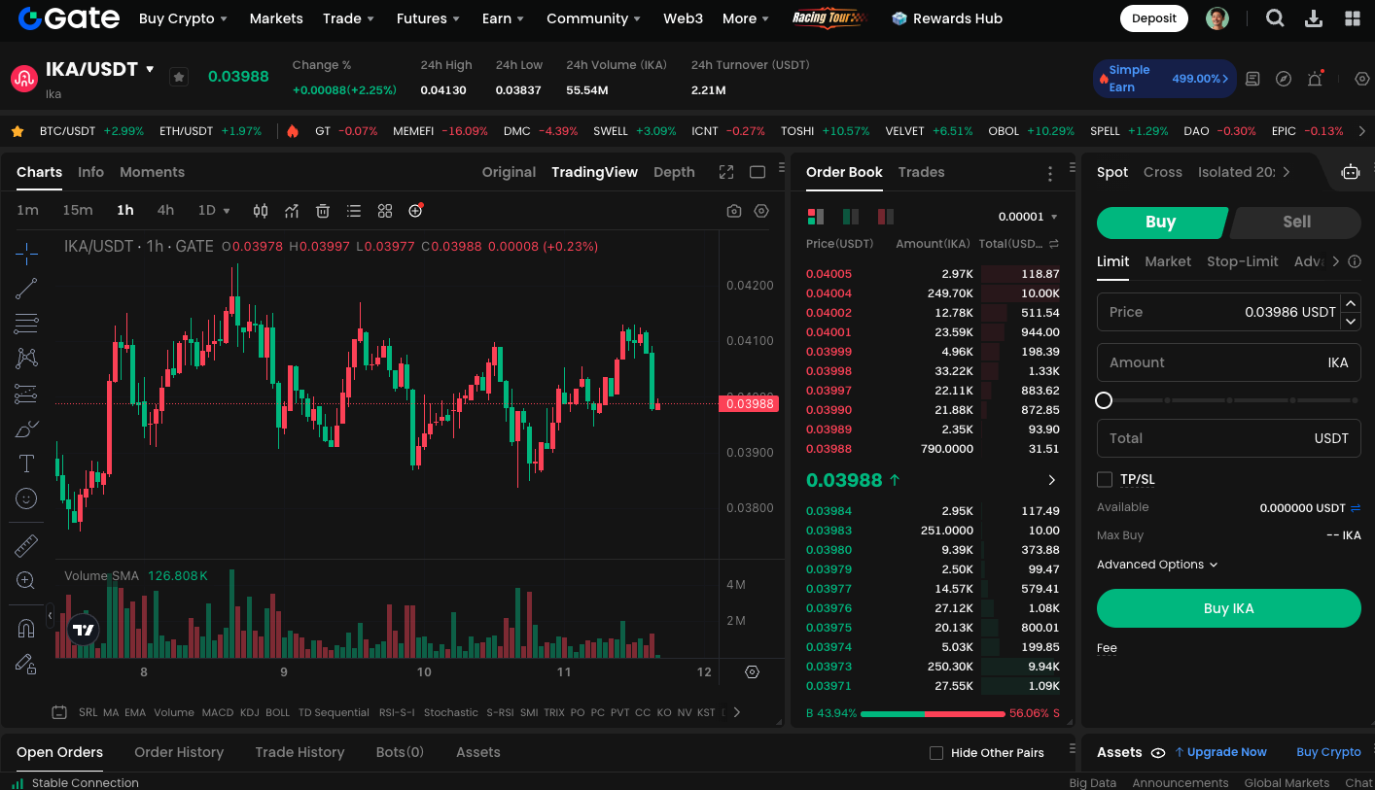Select the brush drawing tool

[x=26, y=429]
